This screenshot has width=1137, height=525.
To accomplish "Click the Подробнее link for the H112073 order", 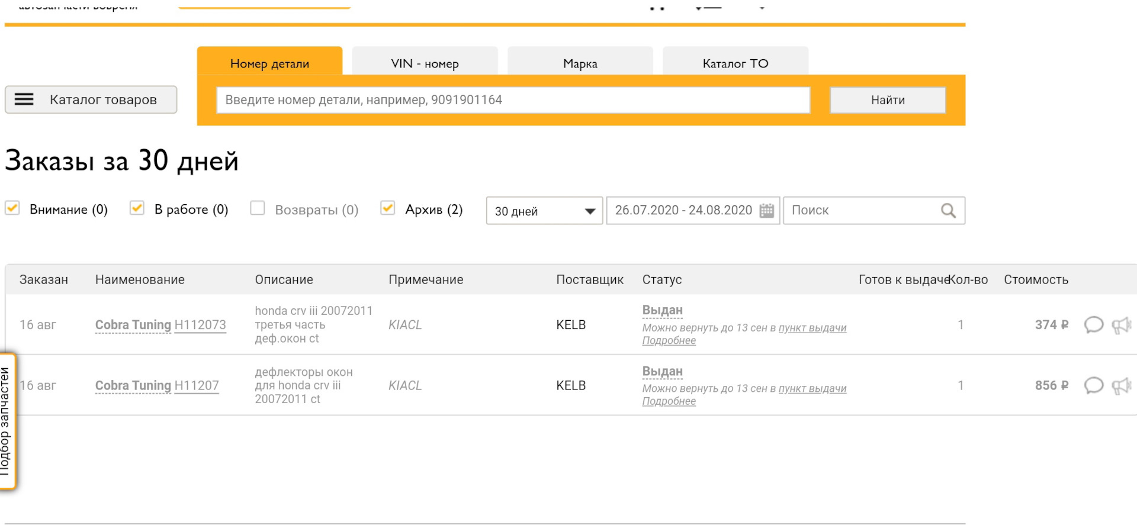I will 669,340.
